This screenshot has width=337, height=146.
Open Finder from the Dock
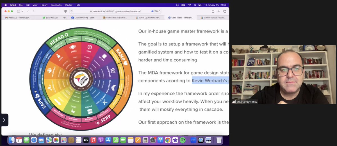tap(12, 140)
